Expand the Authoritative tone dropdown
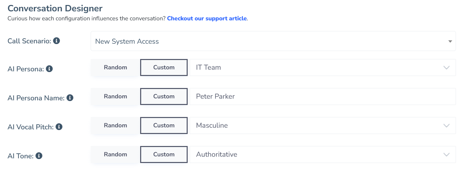 (323, 154)
